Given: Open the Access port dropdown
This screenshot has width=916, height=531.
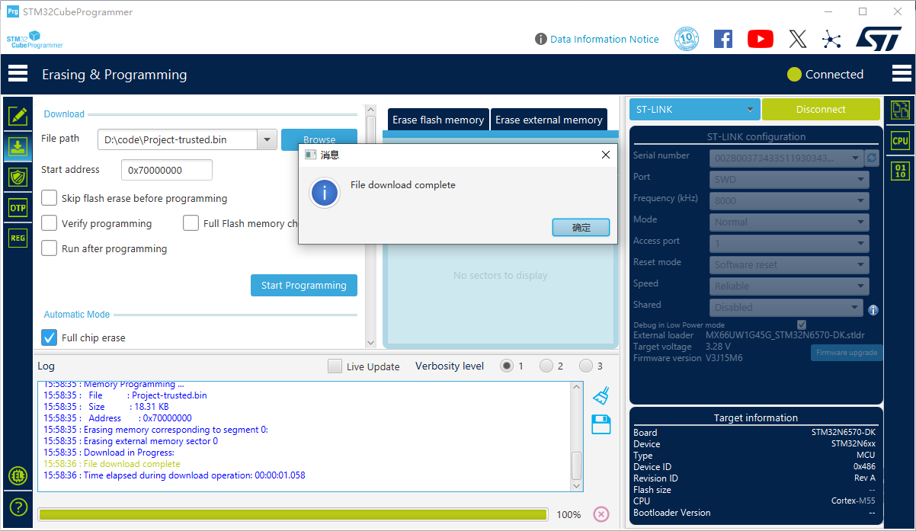Looking at the screenshot, I should 789,244.
